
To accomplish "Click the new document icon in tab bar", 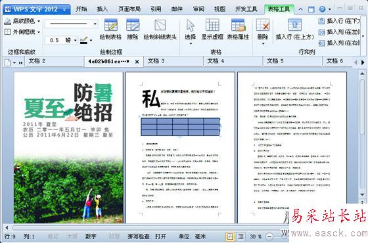I will click(7, 62).
